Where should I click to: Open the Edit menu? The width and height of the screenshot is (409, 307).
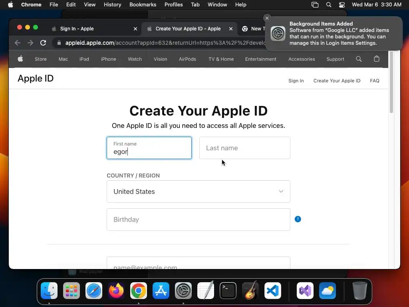pos(71,5)
